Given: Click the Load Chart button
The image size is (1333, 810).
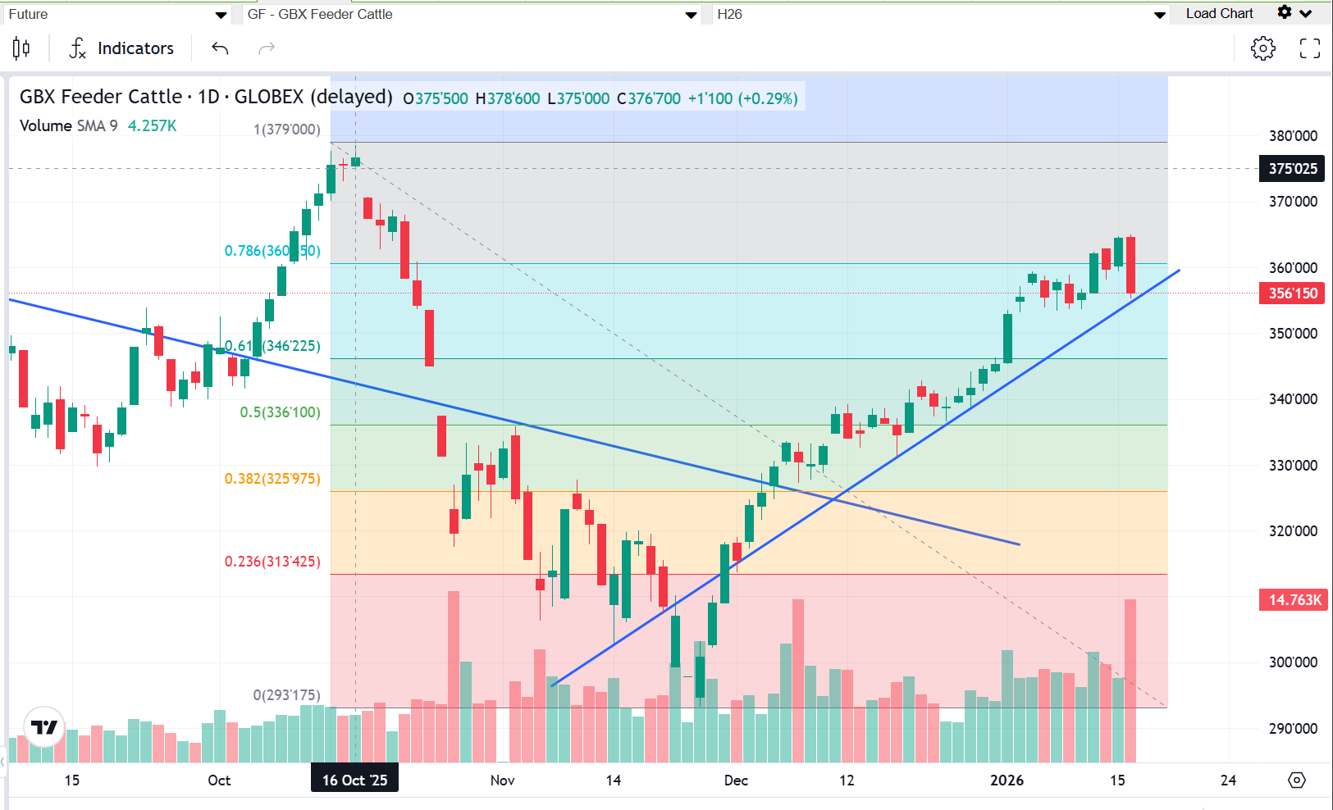Looking at the screenshot, I should tap(1219, 14).
